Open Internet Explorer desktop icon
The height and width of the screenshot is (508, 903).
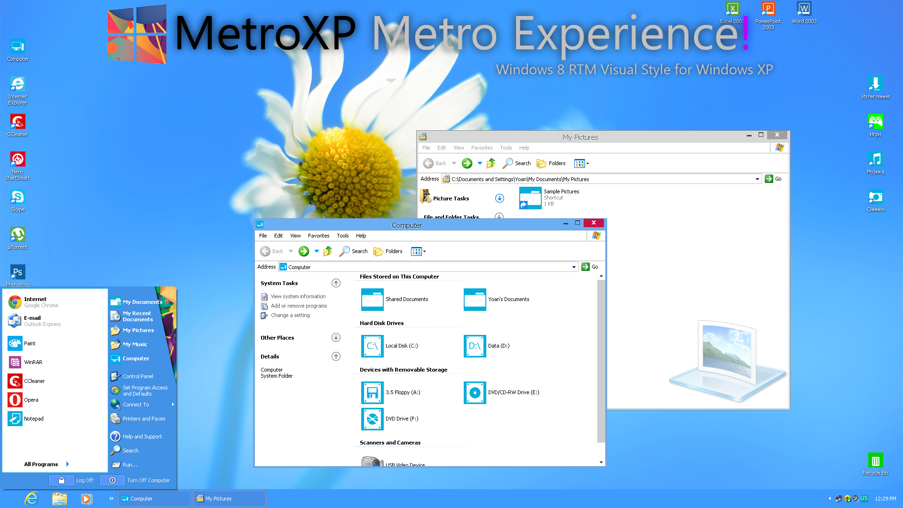17,90
